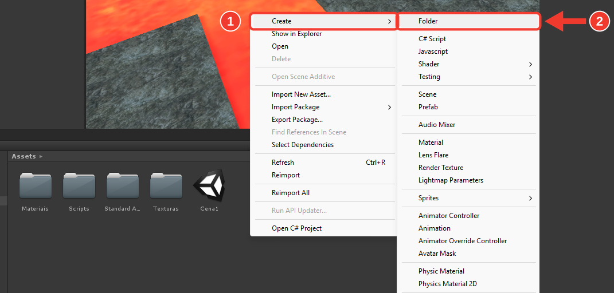The height and width of the screenshot is (293, 614).
Task: Open the Scripts folder icon
Action: (79, 186)
